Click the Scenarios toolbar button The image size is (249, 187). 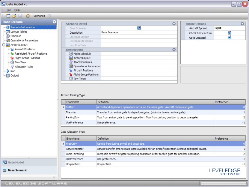[x=39, y=16]
